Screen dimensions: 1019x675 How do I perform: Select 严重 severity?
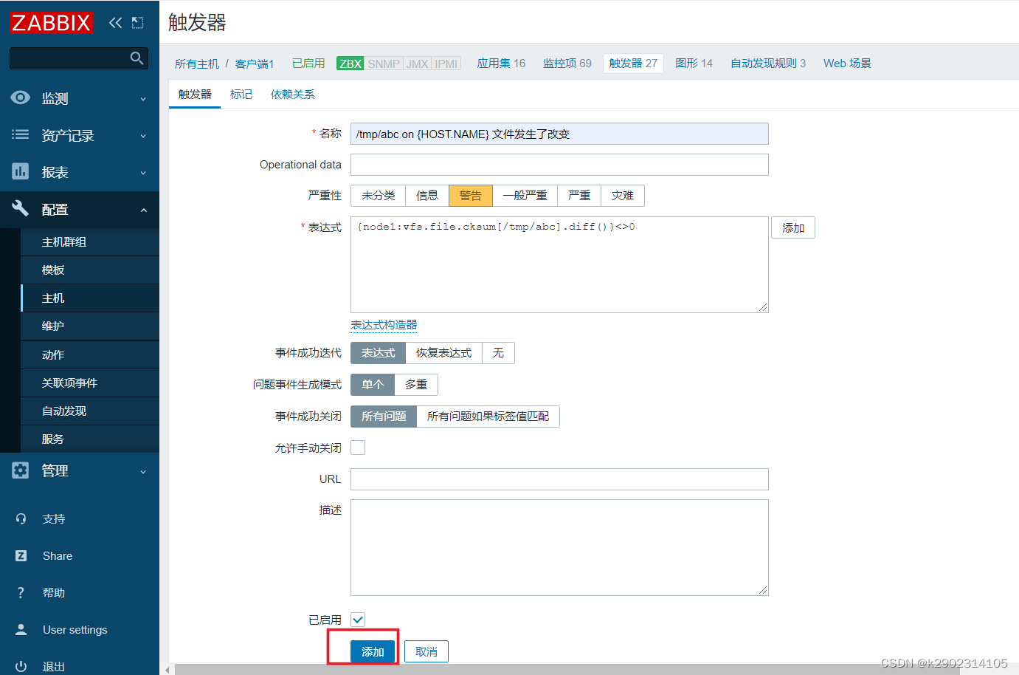coord(579,196)
